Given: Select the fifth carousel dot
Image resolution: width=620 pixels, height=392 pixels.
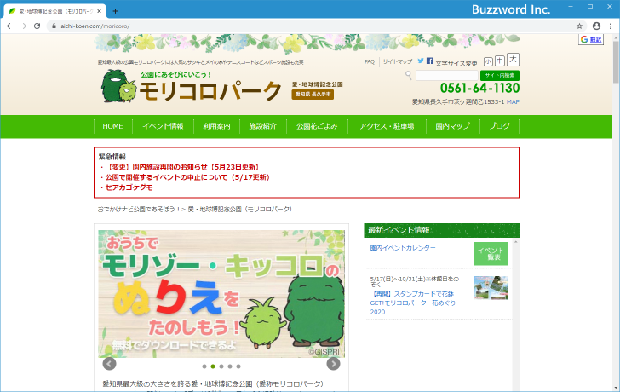Looking at the screenshot, I should click(238, 366).
